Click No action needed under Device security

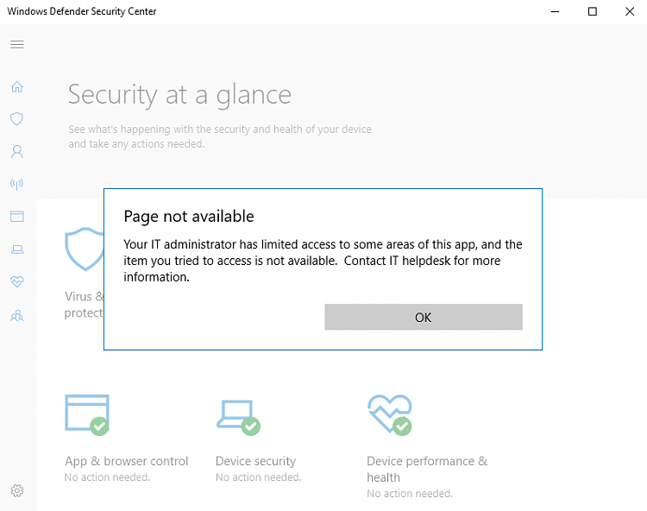click(259, 477)
